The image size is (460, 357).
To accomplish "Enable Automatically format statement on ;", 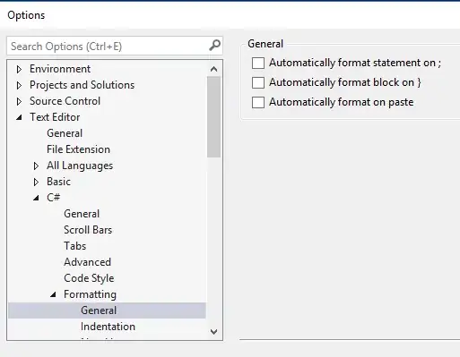I will coord(258,63).
